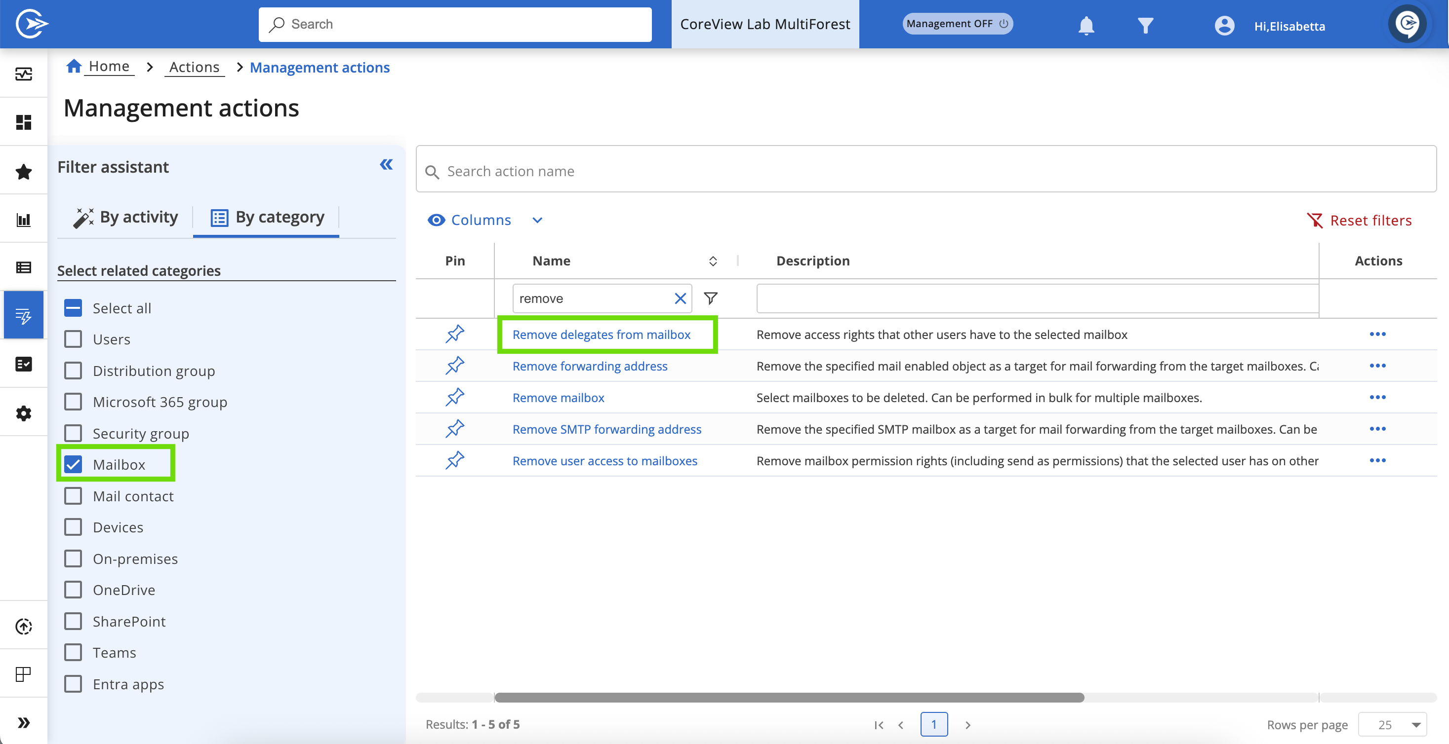Open the dashboard tiles sidebar icon
The image size is (1449, 744).
point(24,122)
